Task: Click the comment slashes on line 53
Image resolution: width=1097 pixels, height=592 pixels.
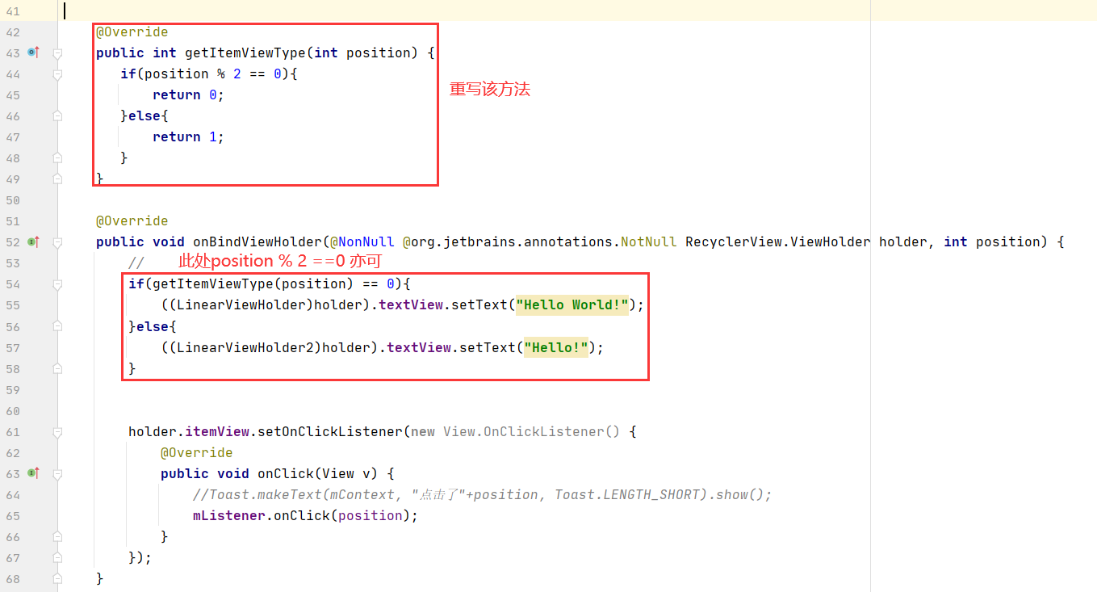Action: point(136,263)
